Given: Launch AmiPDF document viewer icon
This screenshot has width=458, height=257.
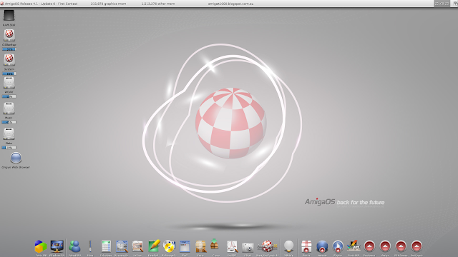Looking at the screenshot, I should (x=232, y=246).
